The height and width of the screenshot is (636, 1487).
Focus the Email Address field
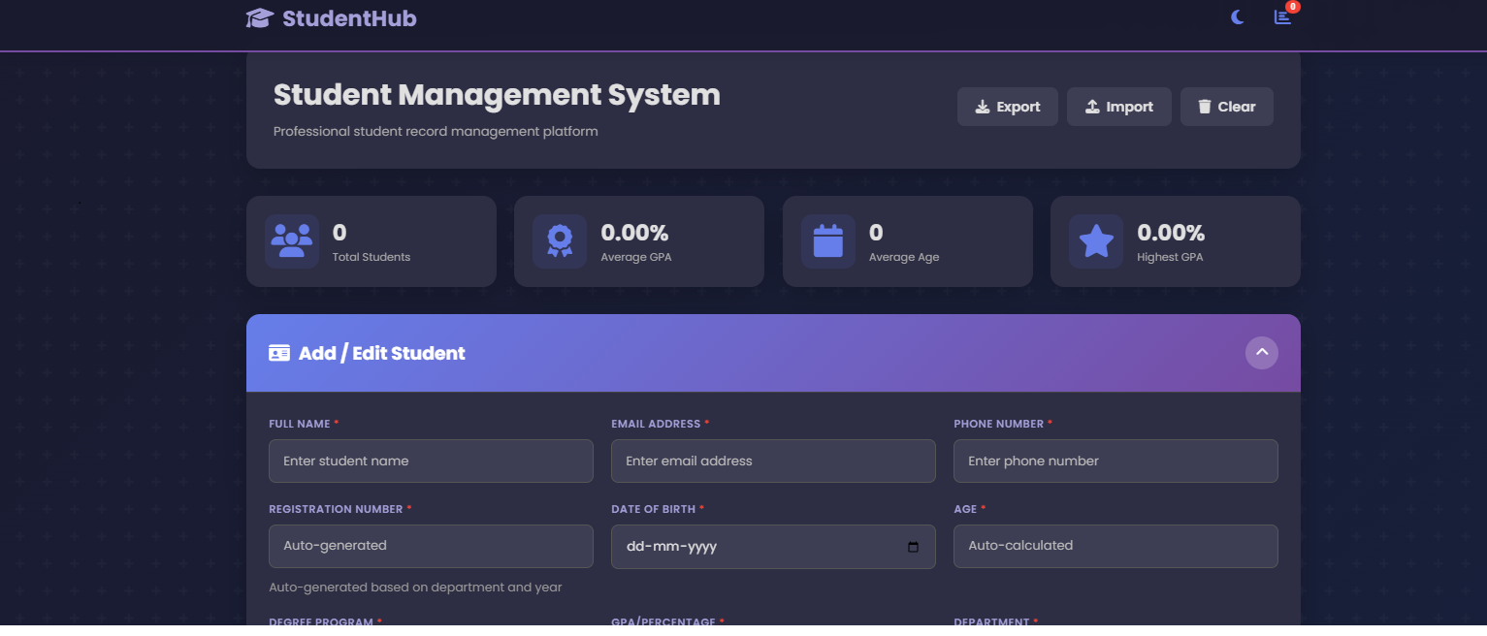click(x=773, y=461)
